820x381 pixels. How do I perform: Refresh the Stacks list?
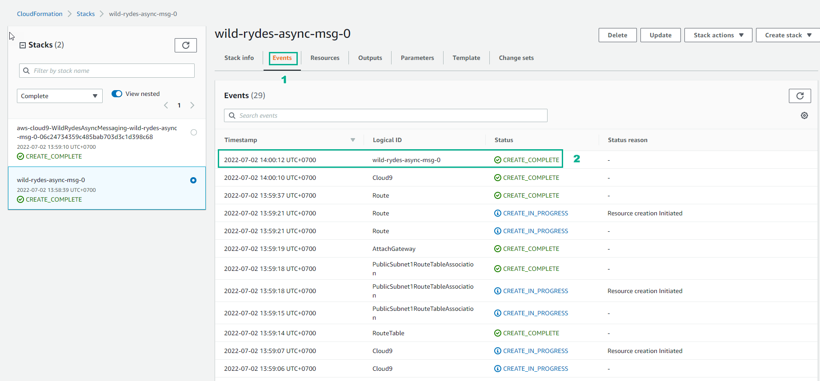coord(186,45)
